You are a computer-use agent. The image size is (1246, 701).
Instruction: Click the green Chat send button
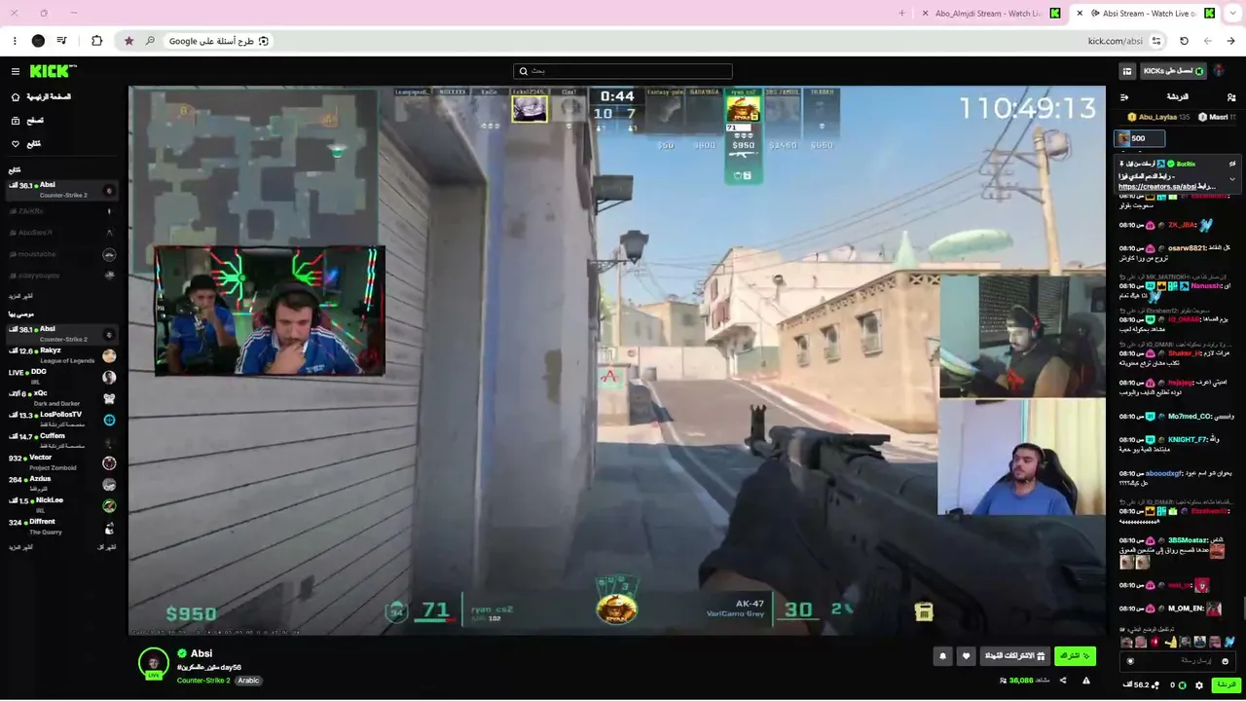1225,684
